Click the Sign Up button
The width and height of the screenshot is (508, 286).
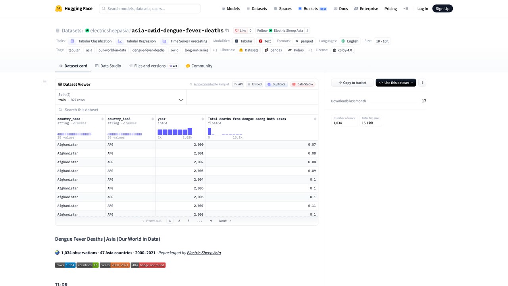(443, 8)
